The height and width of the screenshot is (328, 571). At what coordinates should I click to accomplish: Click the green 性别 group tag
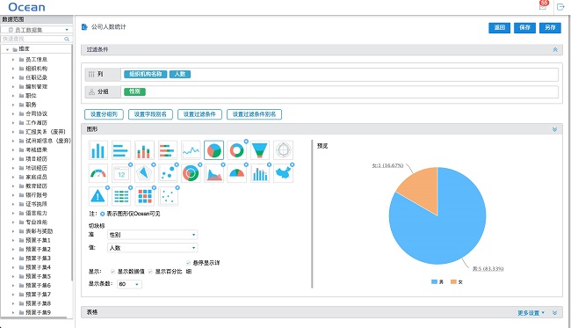point(134,91)
